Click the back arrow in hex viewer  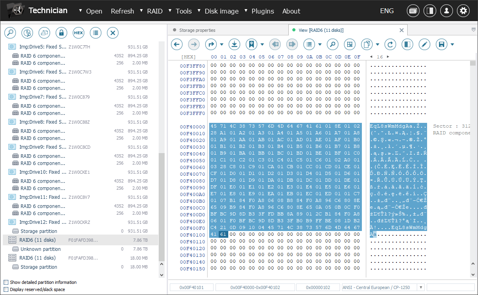click(177, 44)
